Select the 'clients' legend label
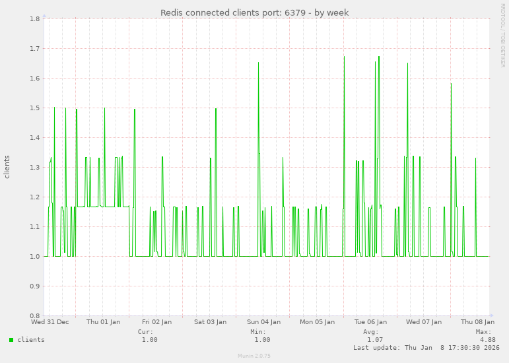The height and width of the screenshot is (363, 509). tap(31, 340)
